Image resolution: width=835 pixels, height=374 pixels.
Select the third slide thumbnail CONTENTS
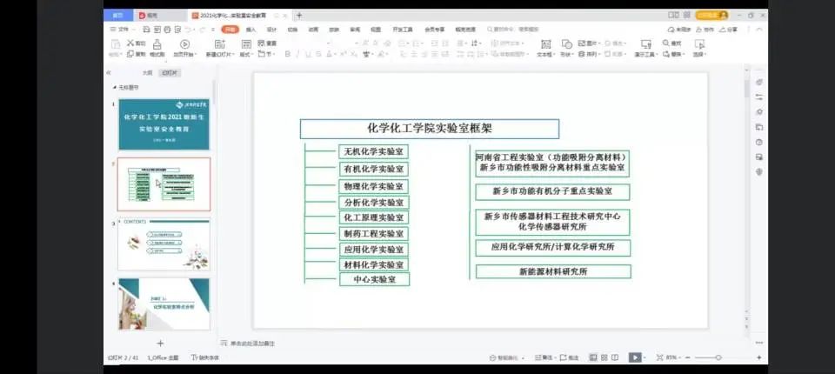tap(164, 244)
